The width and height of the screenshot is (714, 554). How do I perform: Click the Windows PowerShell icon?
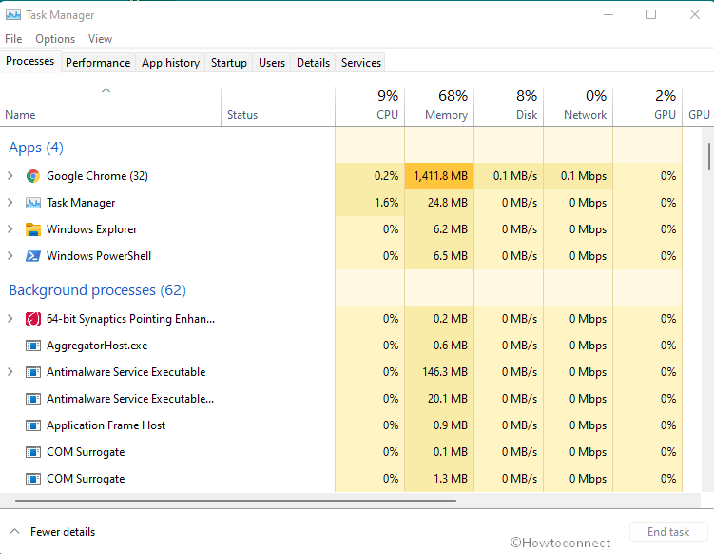(x=32, y=256)
